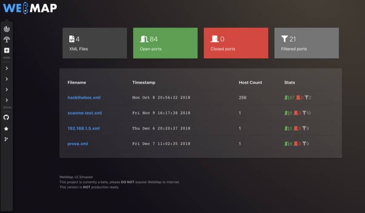Open the scanme.test.xml link
Viewport: 365px width, 213px height.
[85, 113]
